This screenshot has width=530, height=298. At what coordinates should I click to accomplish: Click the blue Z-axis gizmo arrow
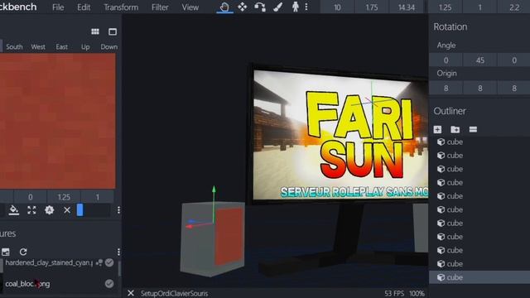(191, 221)
